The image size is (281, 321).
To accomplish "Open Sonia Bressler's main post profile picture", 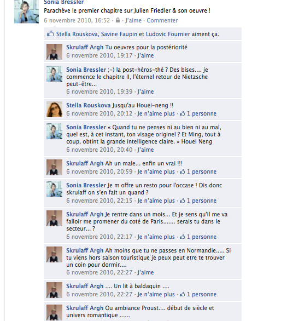I will [26, 12].
